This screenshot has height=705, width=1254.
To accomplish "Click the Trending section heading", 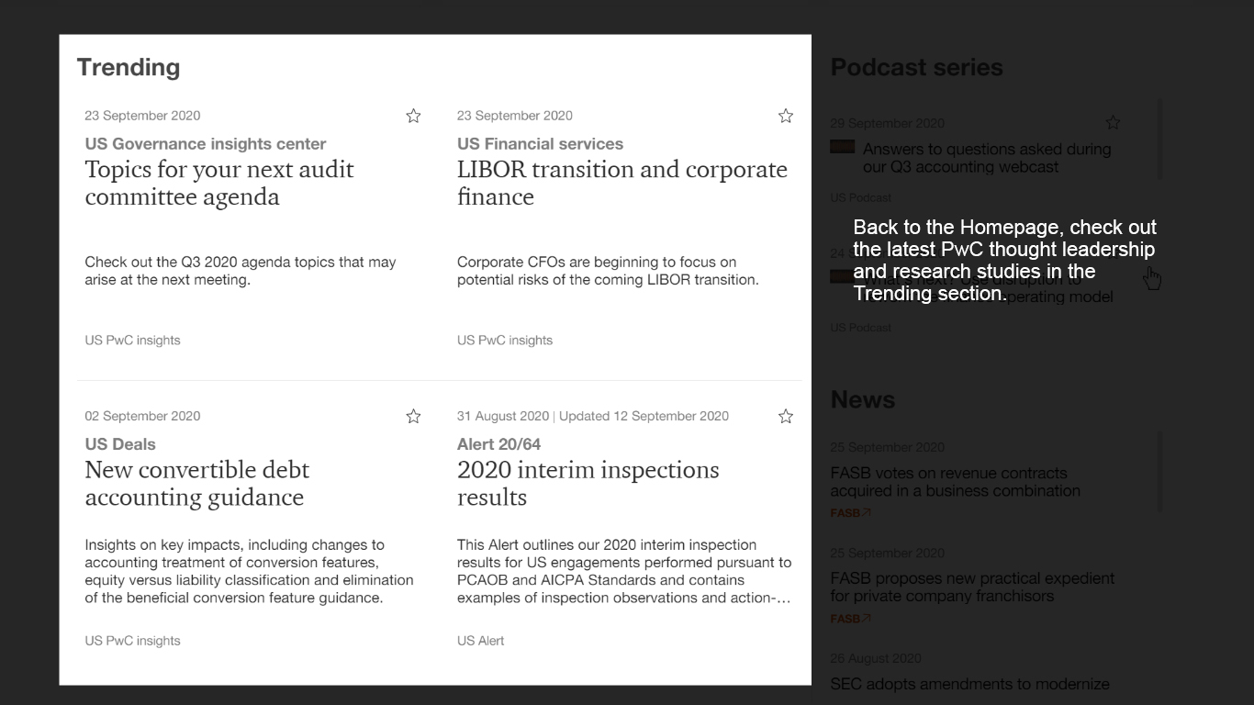I will [x=129, y=67].
